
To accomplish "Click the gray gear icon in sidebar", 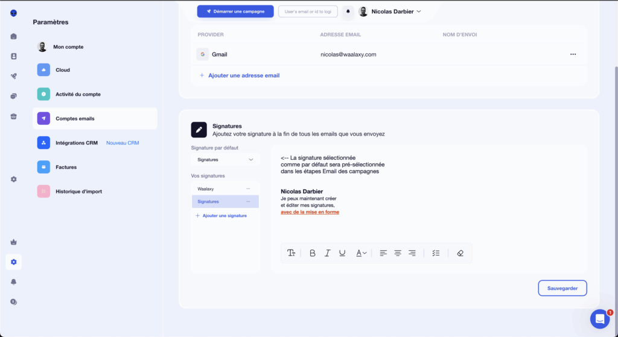I will click(14, 179).
